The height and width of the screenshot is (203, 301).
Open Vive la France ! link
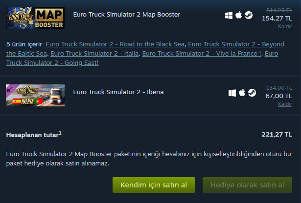(x=202, y=54)
